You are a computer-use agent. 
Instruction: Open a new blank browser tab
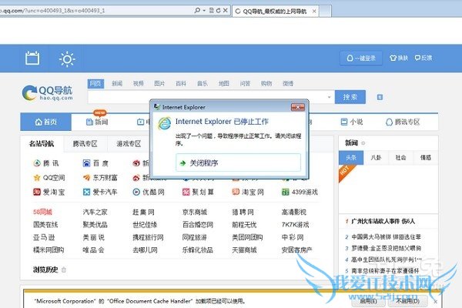click(325, 12)
